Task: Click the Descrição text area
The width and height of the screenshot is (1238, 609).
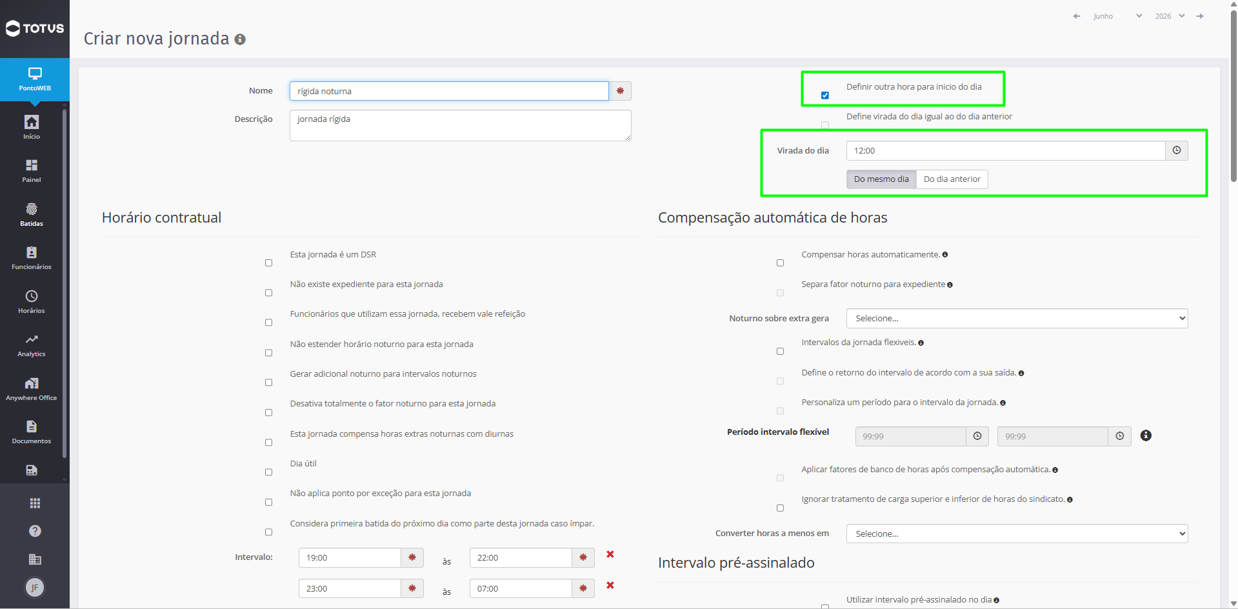Action: pyautogui.click(x=461, y=125)
